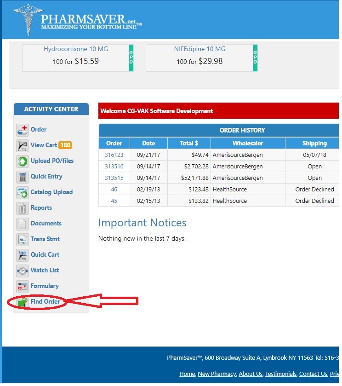342x386 pixels.
Task: Open order number 45
Action: click(114, 201)
